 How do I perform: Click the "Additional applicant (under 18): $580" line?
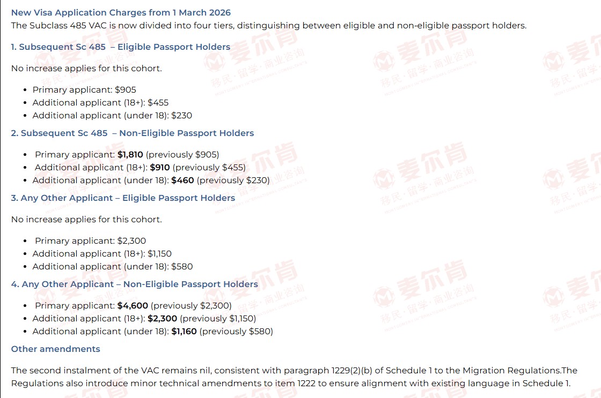(113, 266)
